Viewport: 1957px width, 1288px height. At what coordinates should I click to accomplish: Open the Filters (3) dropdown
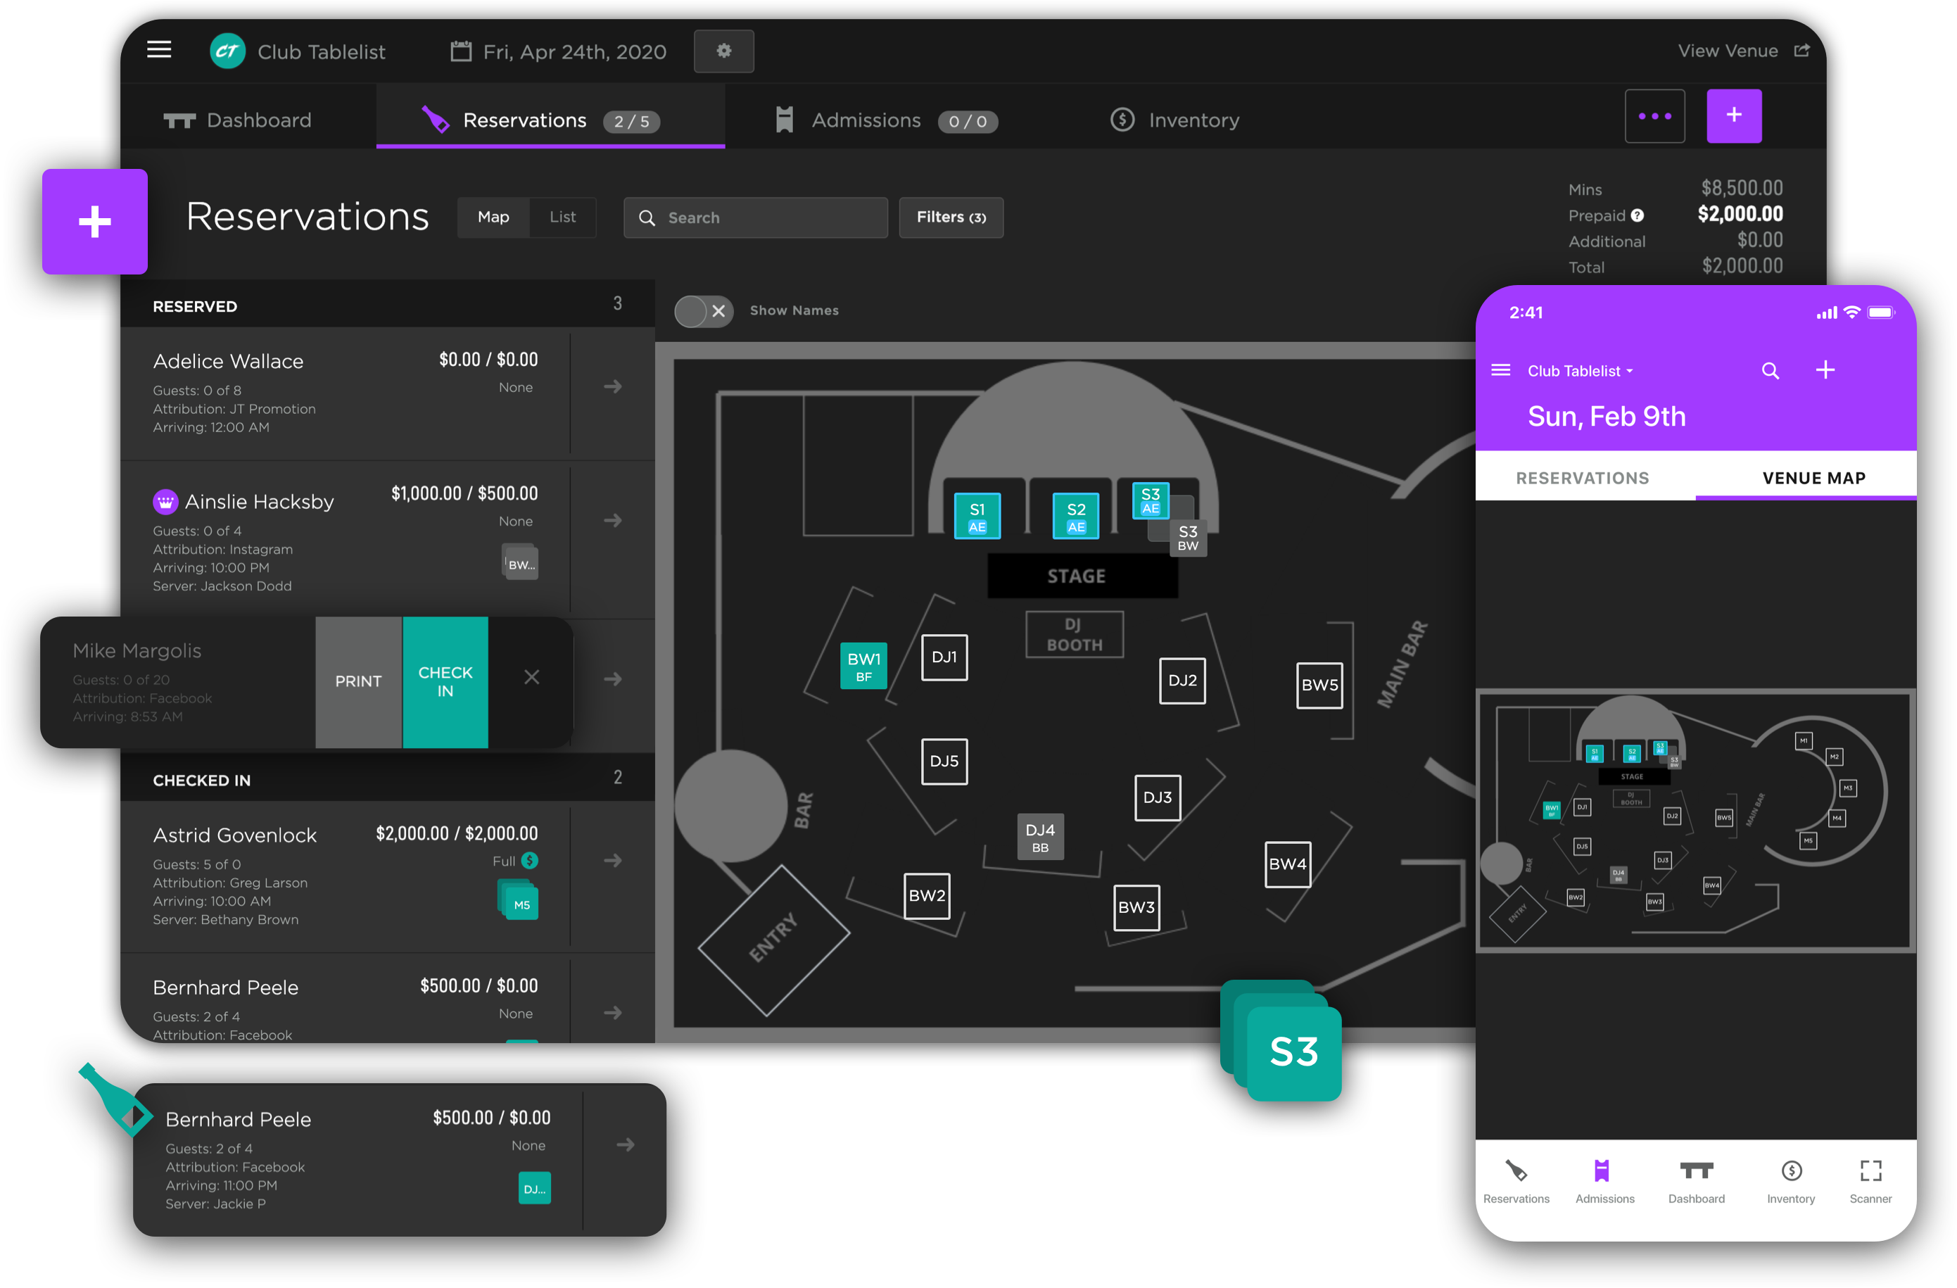(x=951, y=217)
